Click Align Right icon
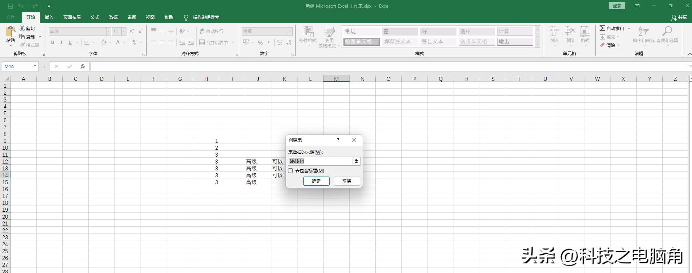Image resolution: width=692 pixels, height=273 pixels. click(171, 42)
